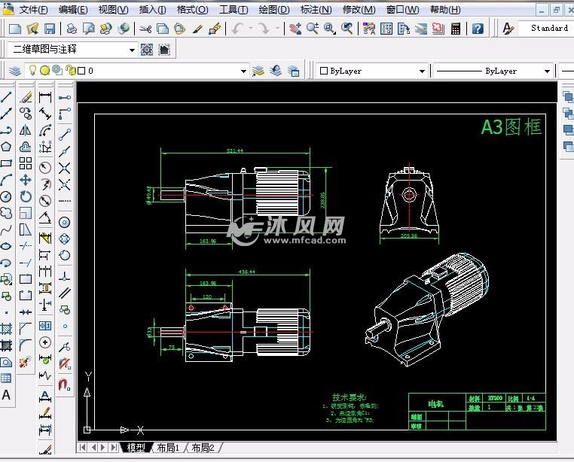Toggle layer 0 freeze sun icon
Screen dimensions: 574x462
(44, 71)
